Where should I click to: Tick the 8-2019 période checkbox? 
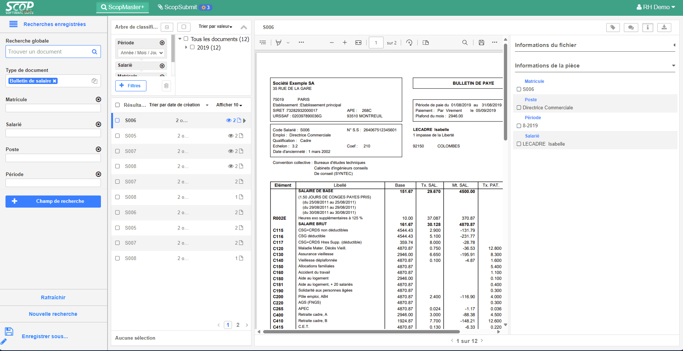click(519, 125)
